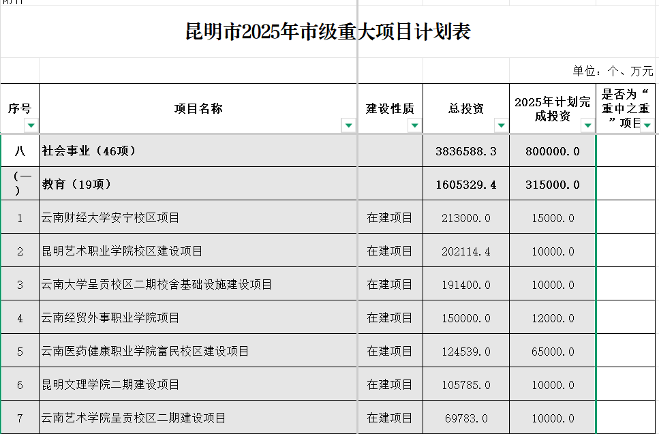Viewport: 659px width, 434px height.
Task: Open the 序号 column filter dropdown
Action: click(x=31, y=125)
